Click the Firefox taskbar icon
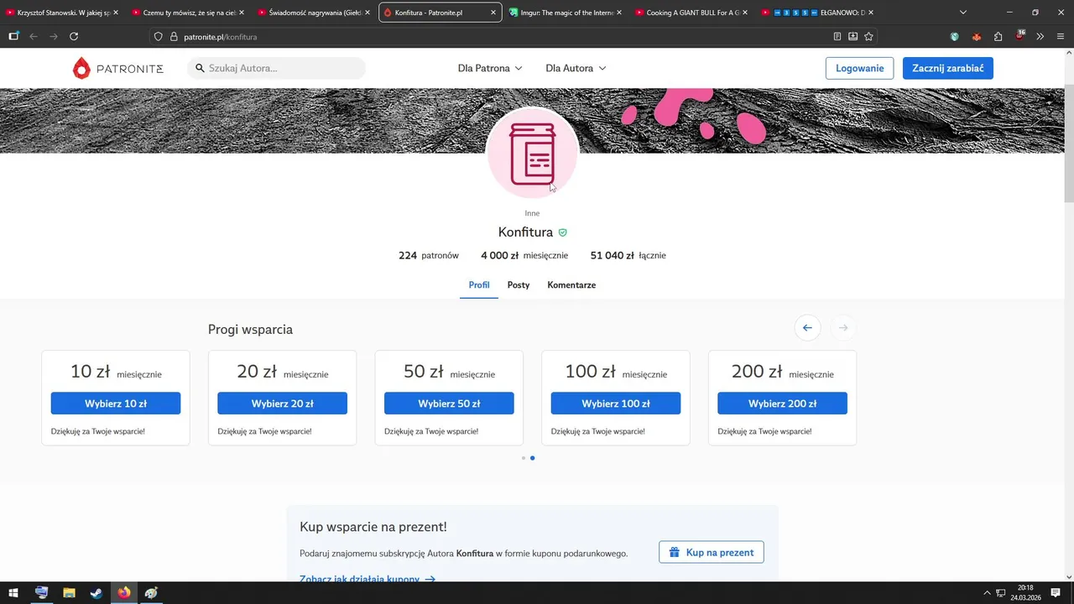 [124, 593]
